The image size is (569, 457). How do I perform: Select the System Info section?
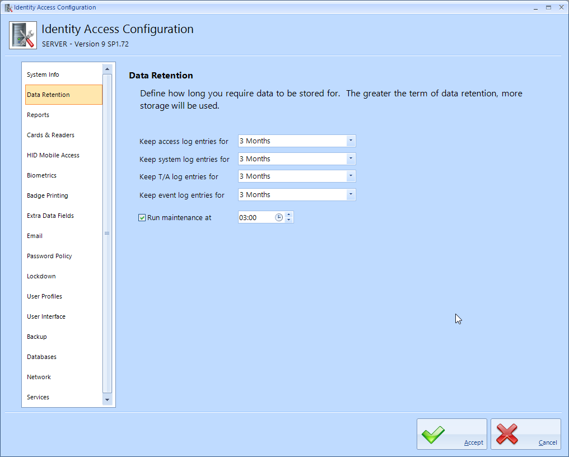[63, 74]
